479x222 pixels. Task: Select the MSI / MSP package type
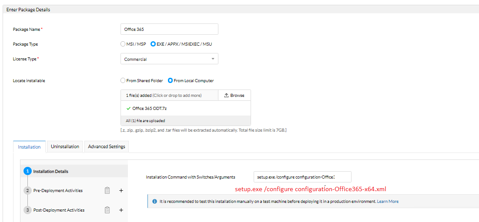pos(123,44)
